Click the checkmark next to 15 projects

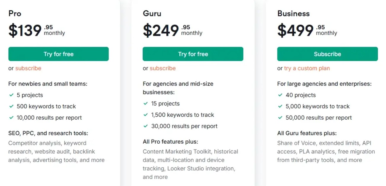point(146,104)
